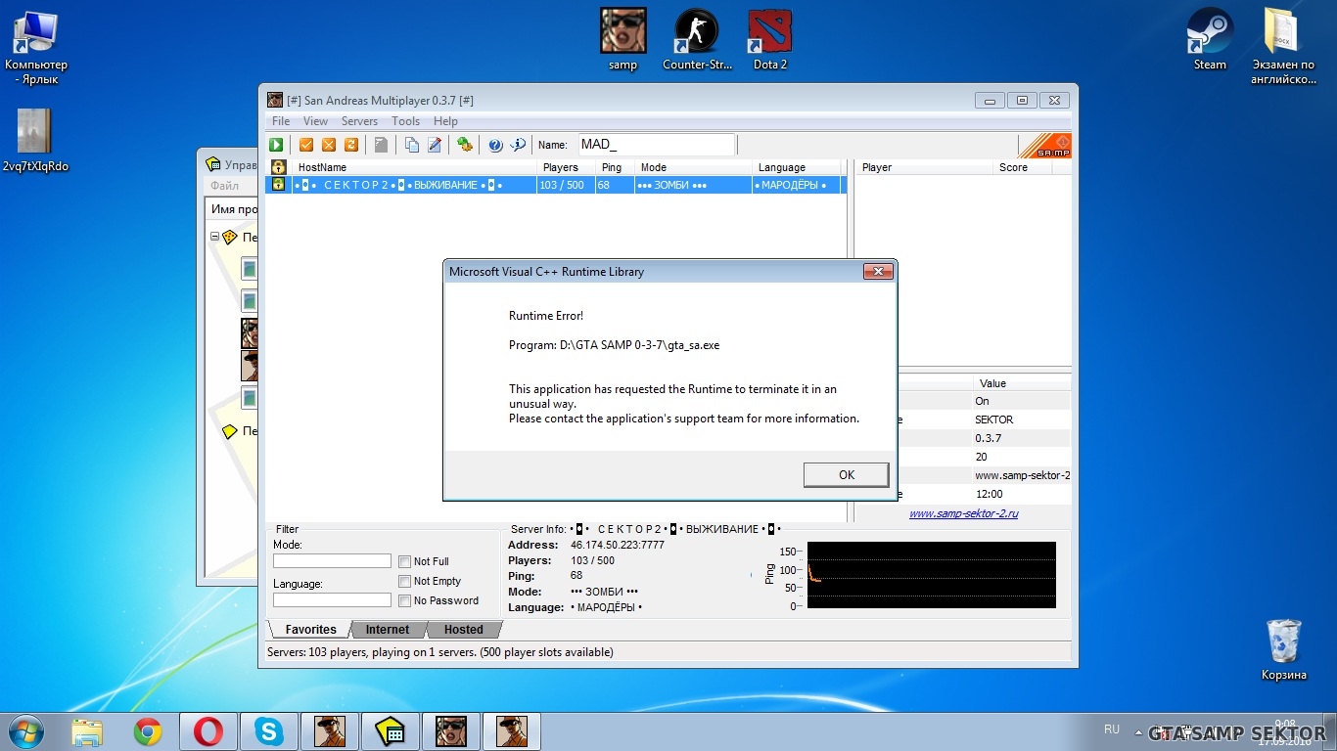
Task: Open Файл menu in the background window
Action: 224,186
